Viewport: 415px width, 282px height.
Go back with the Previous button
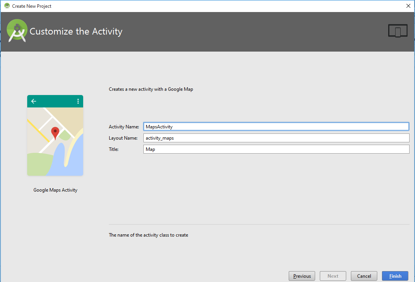click(302, 276)
